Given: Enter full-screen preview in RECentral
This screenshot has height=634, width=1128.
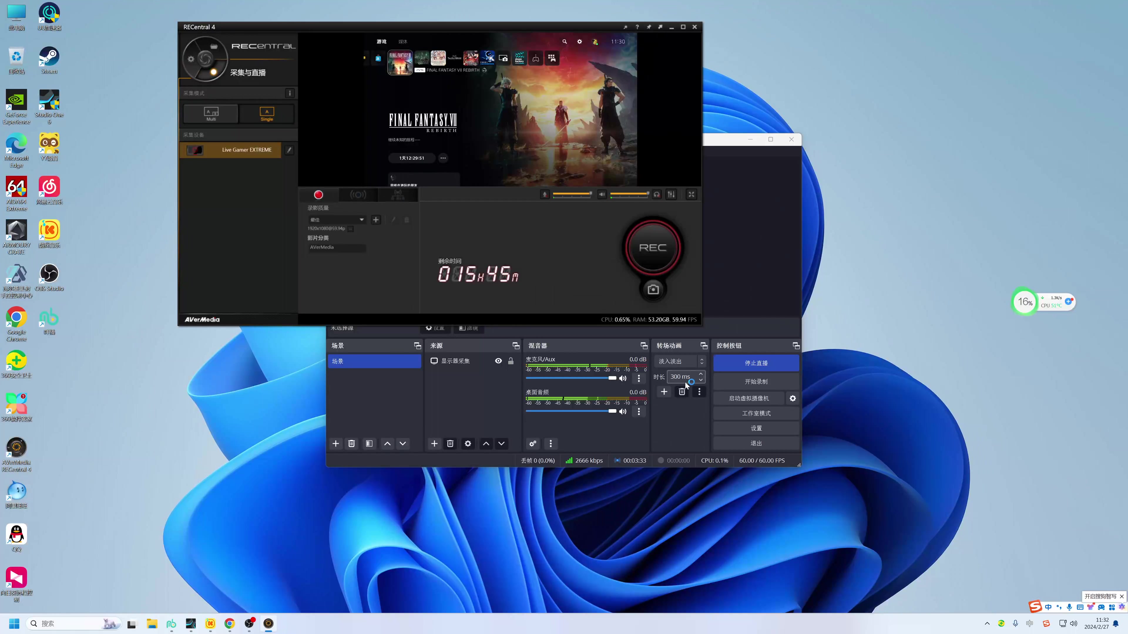Looking at the screenshot, I should click(691, 194).
